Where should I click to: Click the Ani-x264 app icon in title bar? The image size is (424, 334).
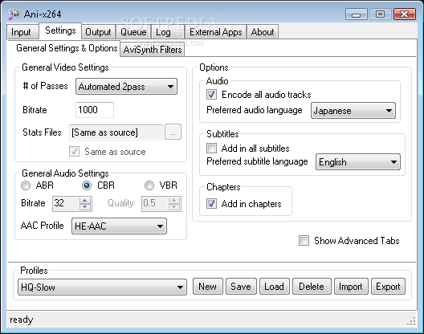[14, 14]
